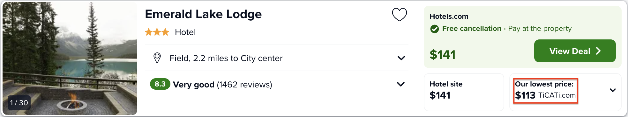The width and height of the screenshot is (628, 117).
Task: Click the 1462 reviews text
Action: click(244, 85)
